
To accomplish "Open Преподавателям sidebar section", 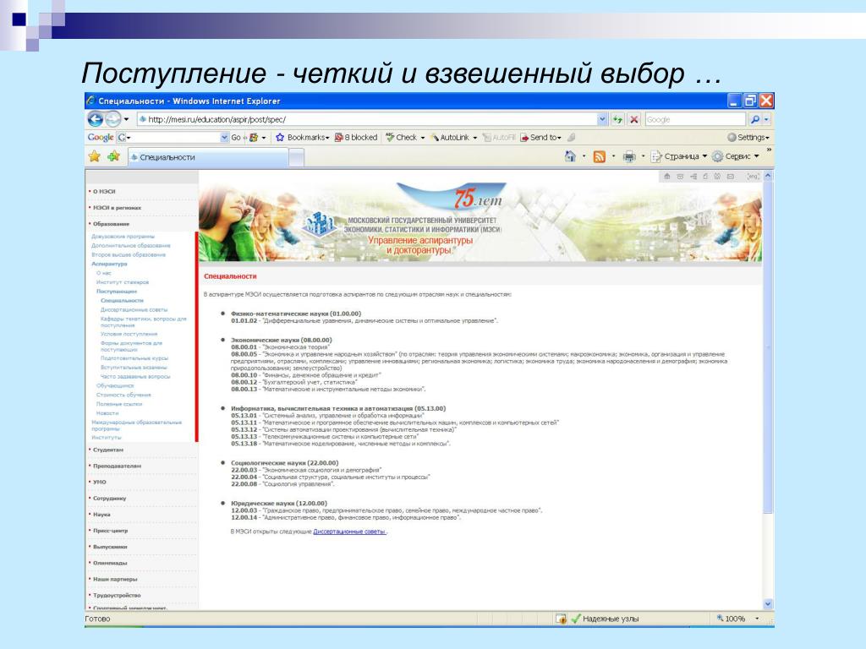I will [x=117, y=466].
